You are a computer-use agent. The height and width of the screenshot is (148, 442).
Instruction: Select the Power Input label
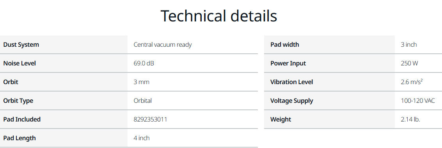pos(288,63)
